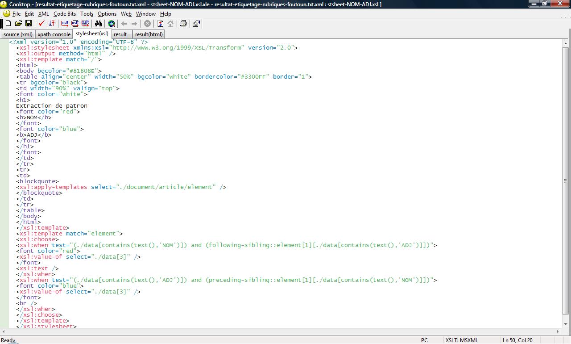The width and height of the screenshot is (571, 344).
Task: Open the Code Bits menu
Action: pos(65,14)
